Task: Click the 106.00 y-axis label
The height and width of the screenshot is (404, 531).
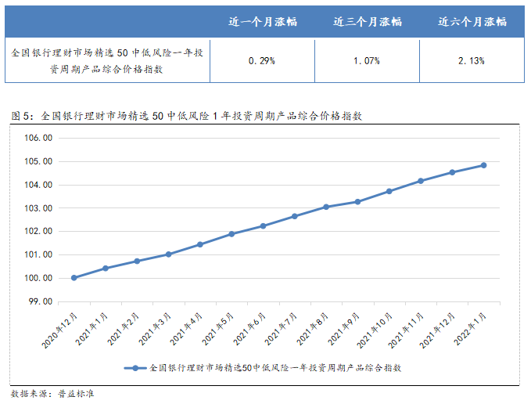Action: click(38, 138)
